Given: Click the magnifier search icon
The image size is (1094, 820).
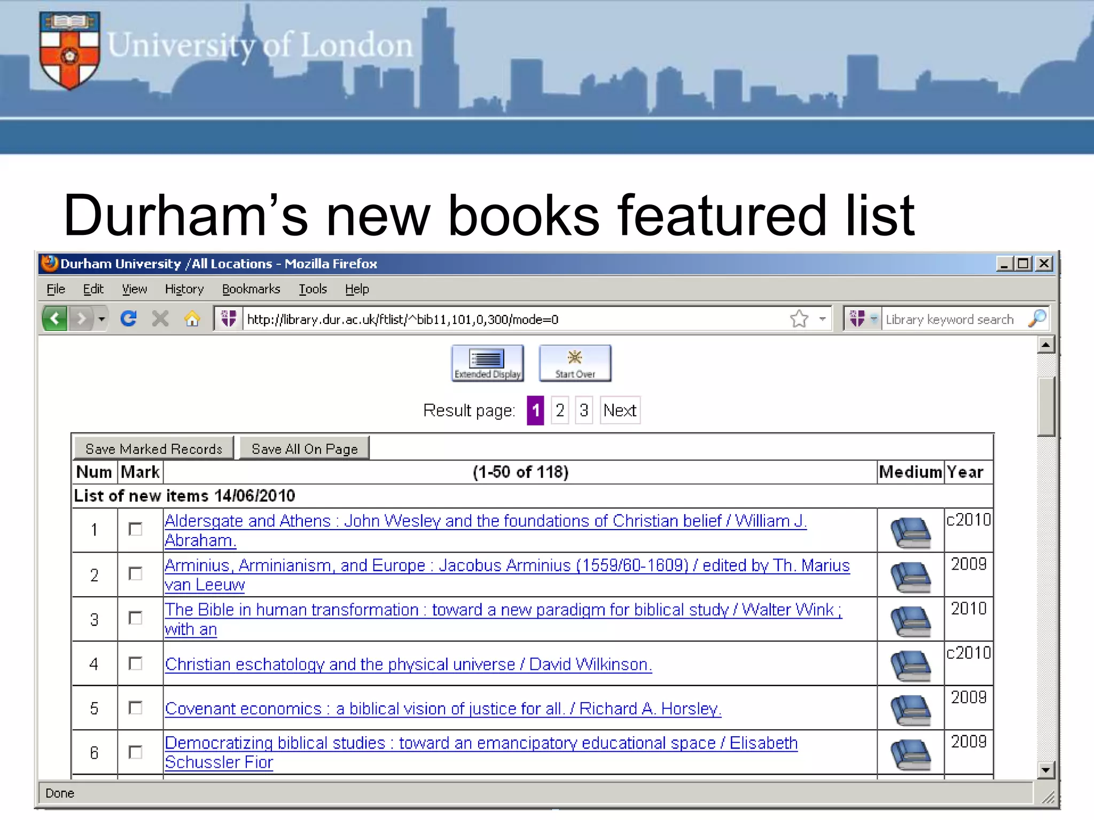Looking at the screenshot, I should coord(1037,319).
